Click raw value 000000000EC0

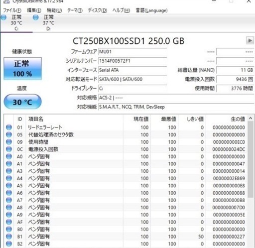coord(229,142)
